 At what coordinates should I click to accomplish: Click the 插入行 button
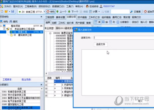(x=144, y=22)
